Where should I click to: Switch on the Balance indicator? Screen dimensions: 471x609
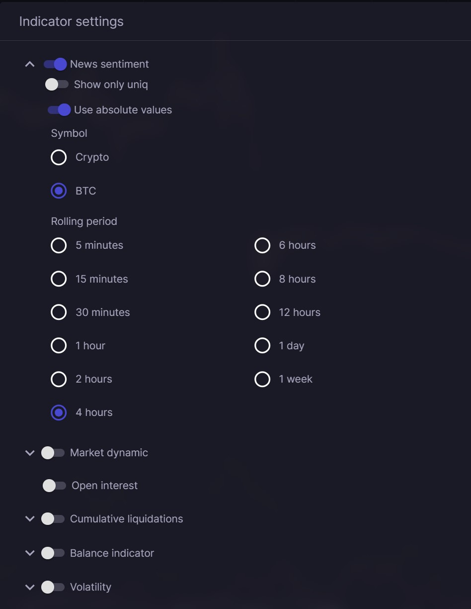(53, 553)
